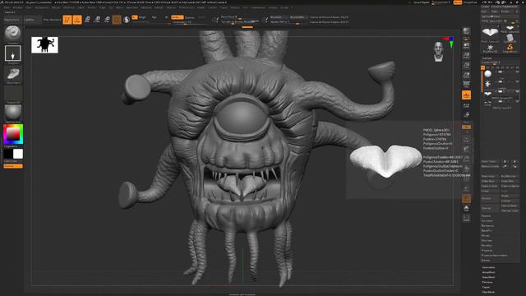
Task: Expand the Geometría sub-palette
Action: click(488, 267)
